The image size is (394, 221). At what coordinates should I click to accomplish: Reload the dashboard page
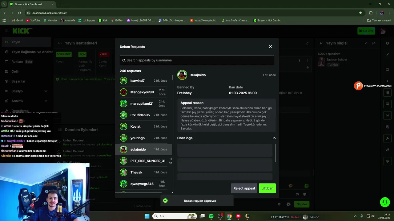click(19, 13)
